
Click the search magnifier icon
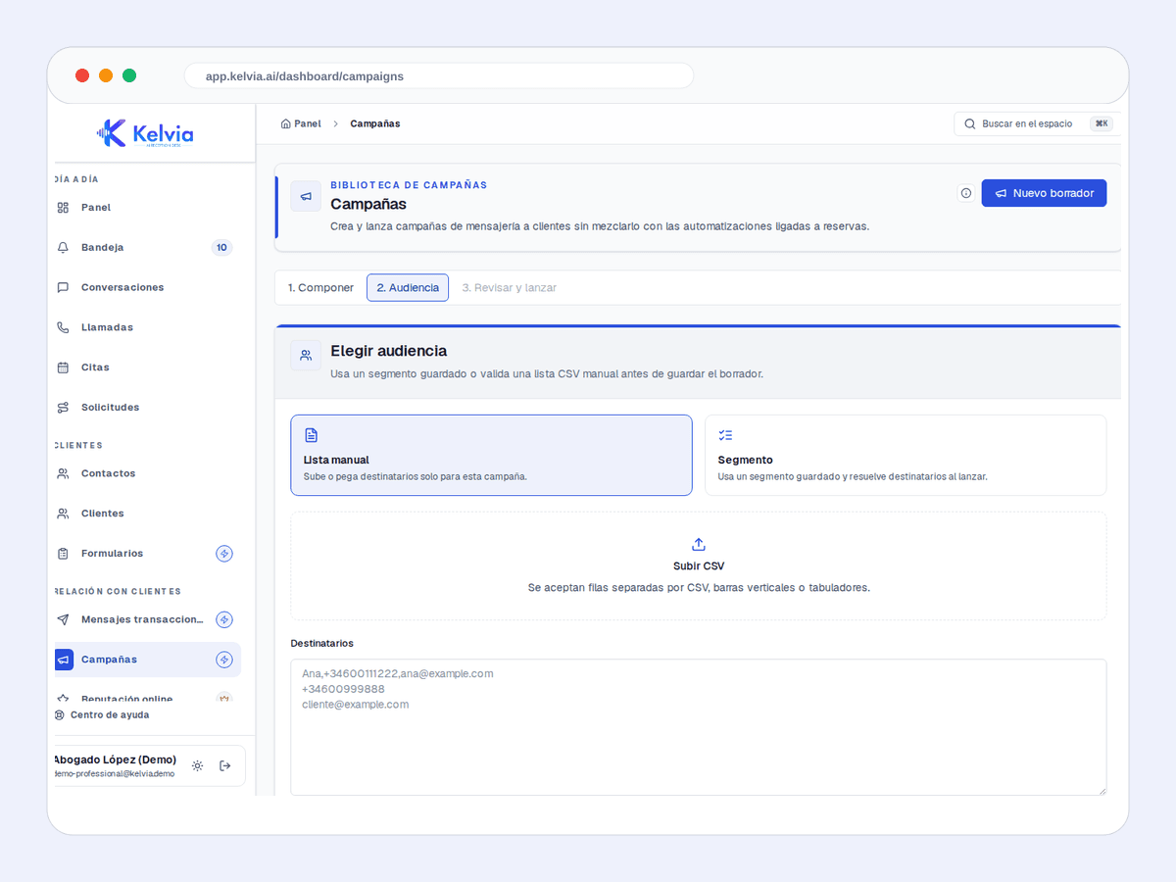(x=970, y=124)
